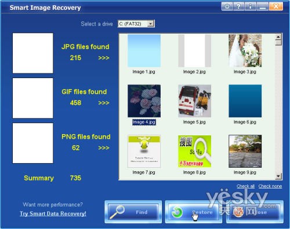Click the highlighted Image 4.jpg filename label

pyautogui.click(x=144, y=122)
